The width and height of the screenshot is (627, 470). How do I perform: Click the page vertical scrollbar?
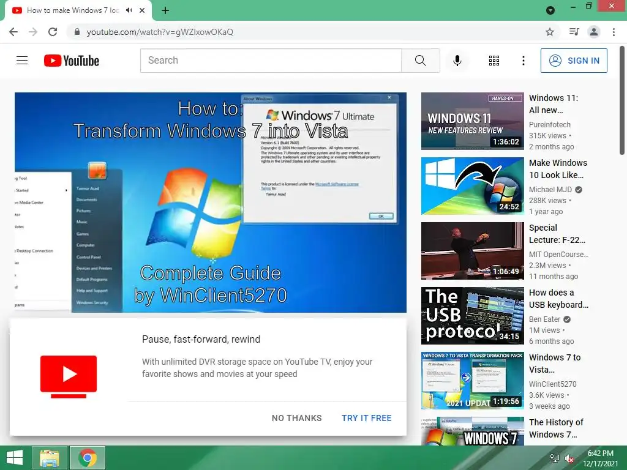pyautogui.click(x=622, y=100)
